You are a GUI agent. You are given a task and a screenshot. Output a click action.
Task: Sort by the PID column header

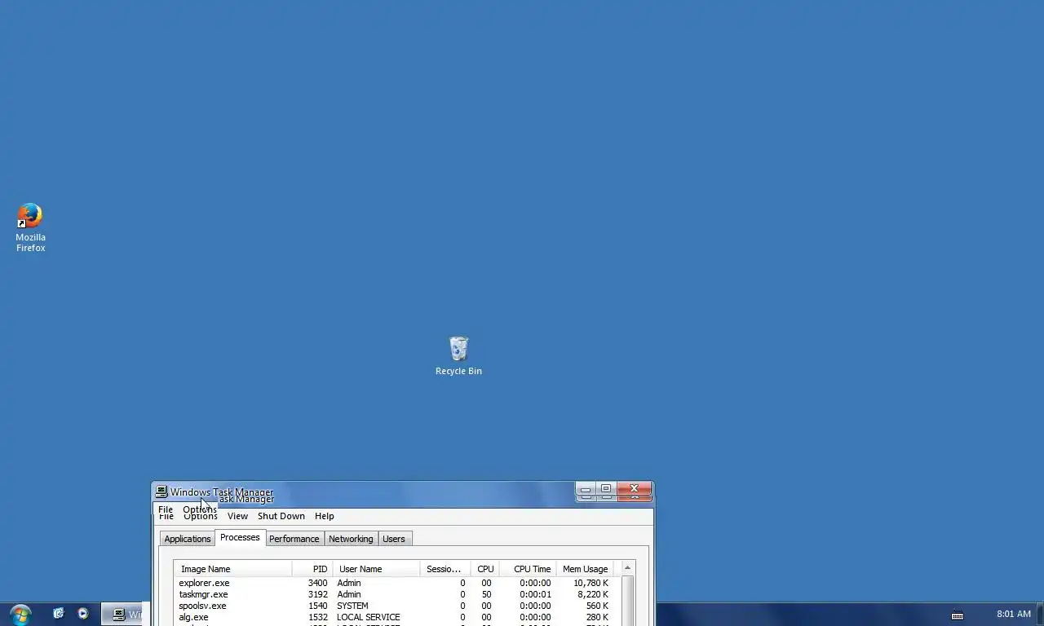312,569
